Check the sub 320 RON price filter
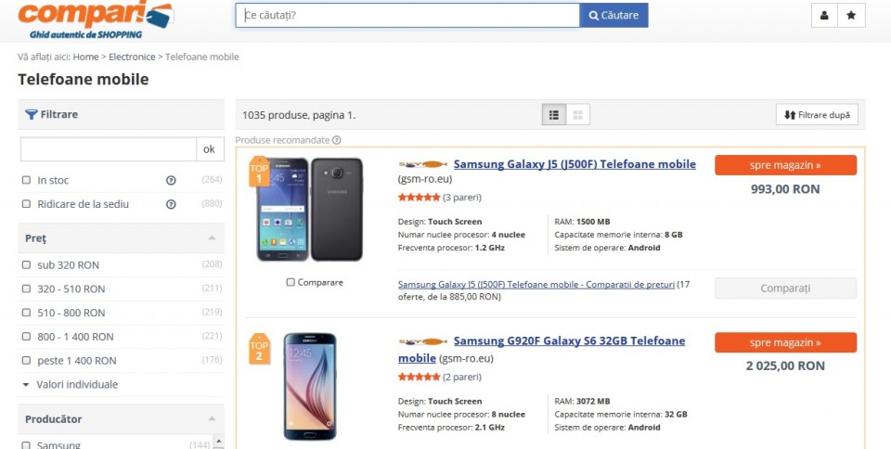The height and width of the screenshot is (449, 891). (27, 265)
